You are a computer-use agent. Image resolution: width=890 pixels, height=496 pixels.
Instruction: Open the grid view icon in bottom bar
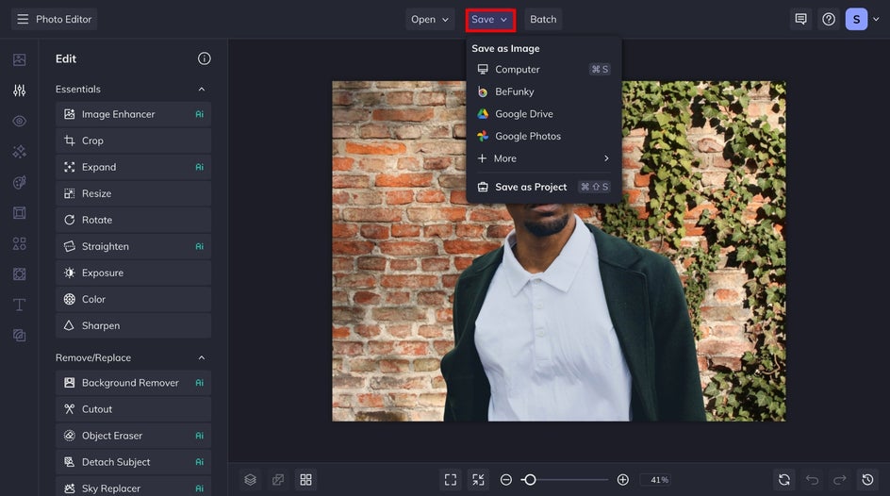305,480
